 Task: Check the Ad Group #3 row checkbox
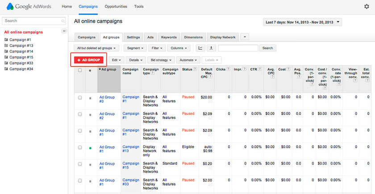[80, 97]
